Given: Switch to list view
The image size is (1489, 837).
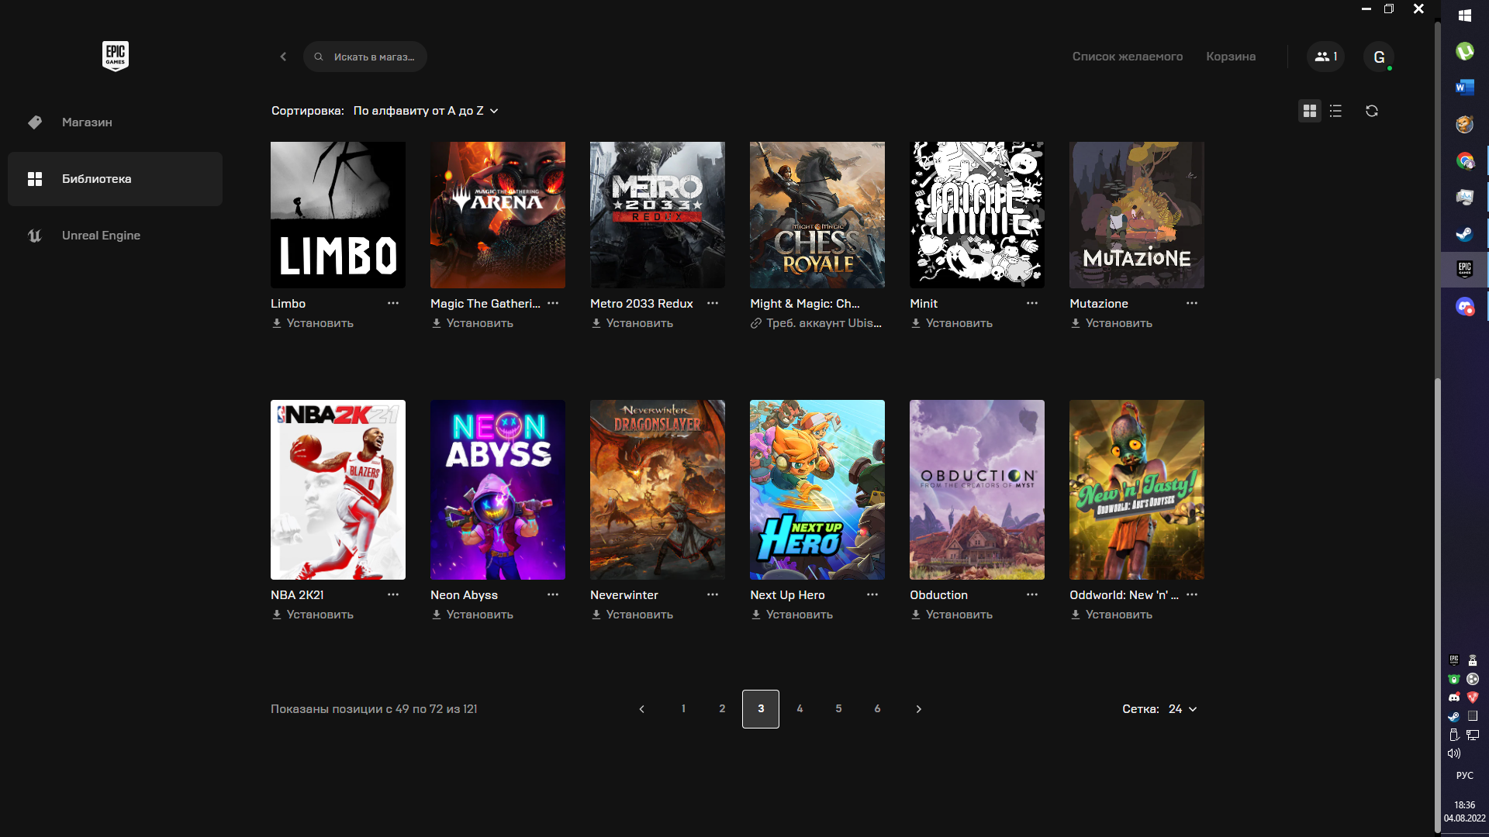Looking at the screenshot, I should (1335, 111).
